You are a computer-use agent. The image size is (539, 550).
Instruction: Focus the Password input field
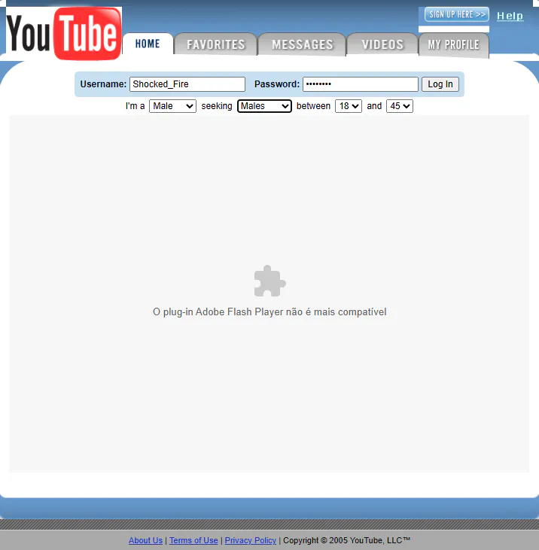point(361,84)
